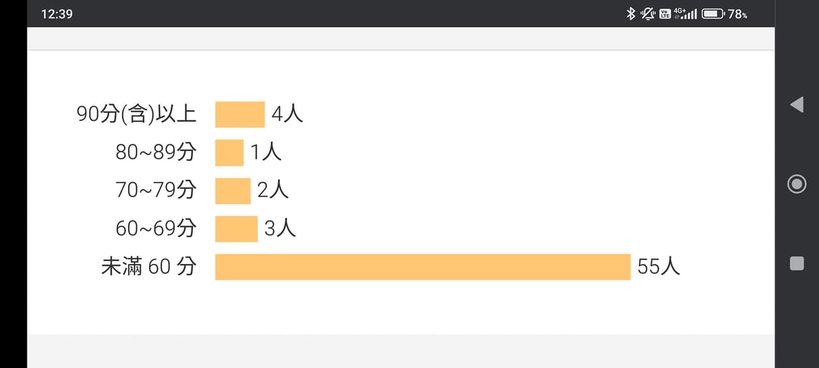Click the 3人 value label

tap(280, 228)
